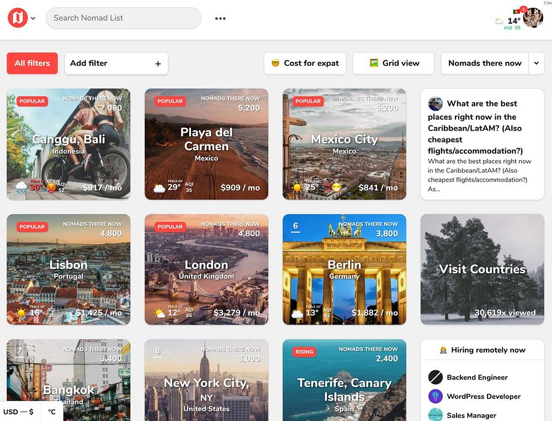552x421 pixels.
Task: Click $1,425 / mo on Lisbon card
Action: click(x=99, y=313)
